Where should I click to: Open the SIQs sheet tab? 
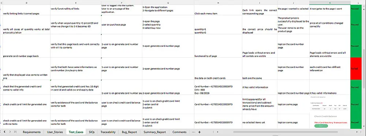coord(91,132)
